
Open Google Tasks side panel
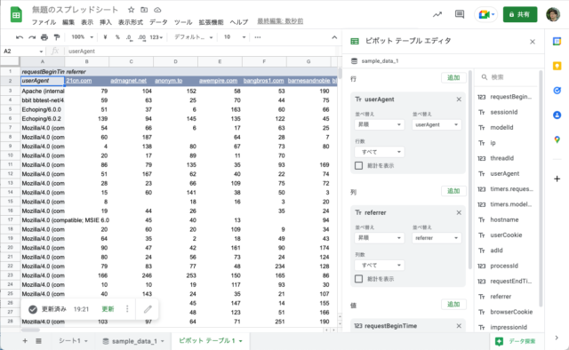point(557,91)
